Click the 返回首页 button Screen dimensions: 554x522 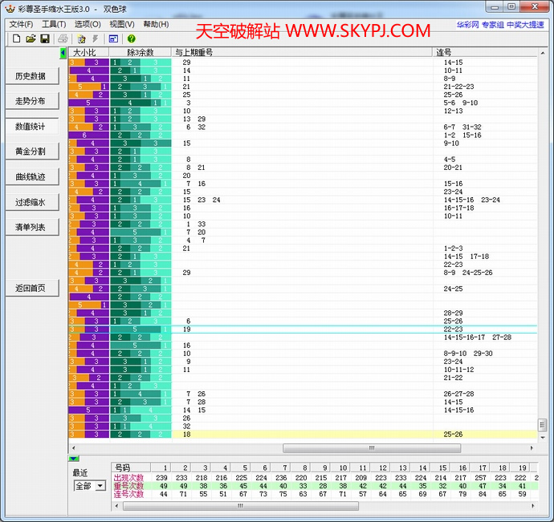31,288
